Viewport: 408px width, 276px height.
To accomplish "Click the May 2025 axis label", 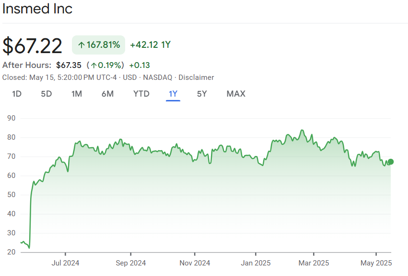I will click(376, 263).
